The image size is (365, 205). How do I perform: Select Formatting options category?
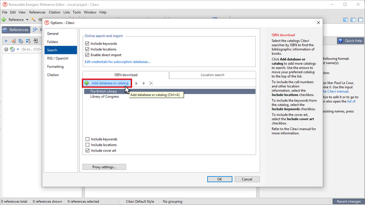point(61,67)
